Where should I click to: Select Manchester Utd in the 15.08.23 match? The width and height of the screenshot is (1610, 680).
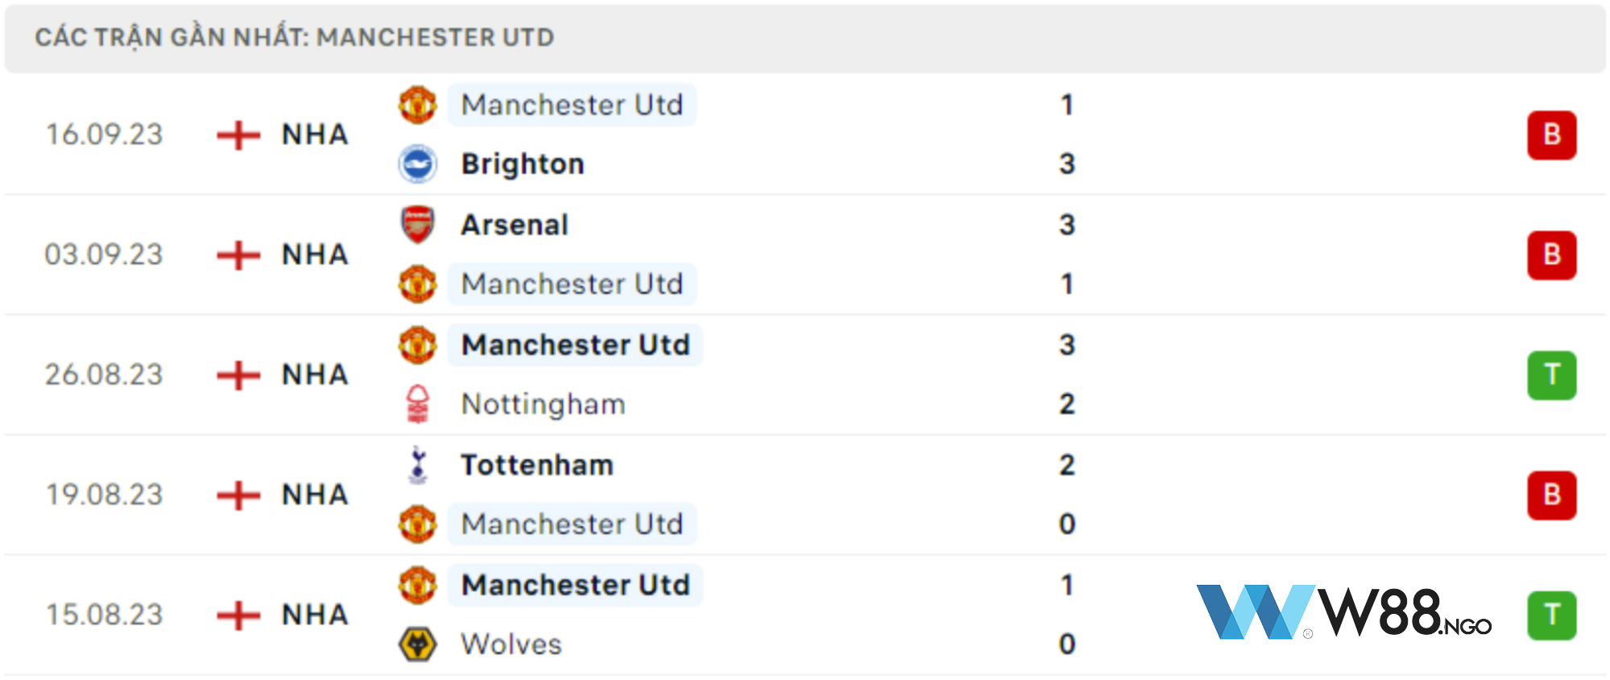[x=575, y=585]
